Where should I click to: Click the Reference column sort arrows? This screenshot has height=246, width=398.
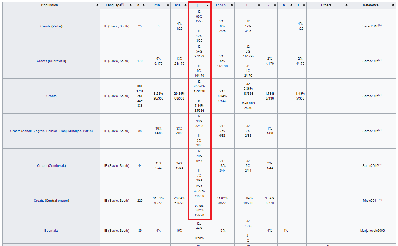coord(393,5)
